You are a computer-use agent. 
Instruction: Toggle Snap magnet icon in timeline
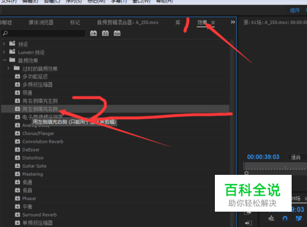[285, 218]
